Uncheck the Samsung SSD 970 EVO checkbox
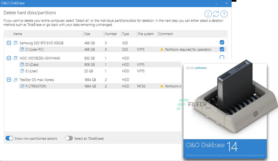The image size is (278, 161). pos(222,42)
